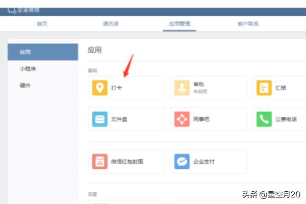Select 应用 in the left sidebar
306x204 pixels.
43,52
